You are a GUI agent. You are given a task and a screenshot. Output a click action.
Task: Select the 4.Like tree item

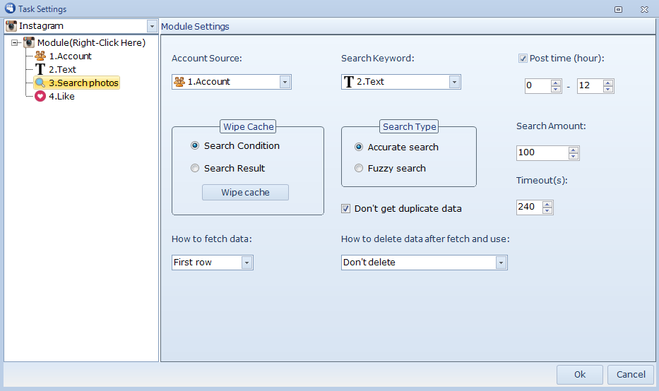(61, 97)
